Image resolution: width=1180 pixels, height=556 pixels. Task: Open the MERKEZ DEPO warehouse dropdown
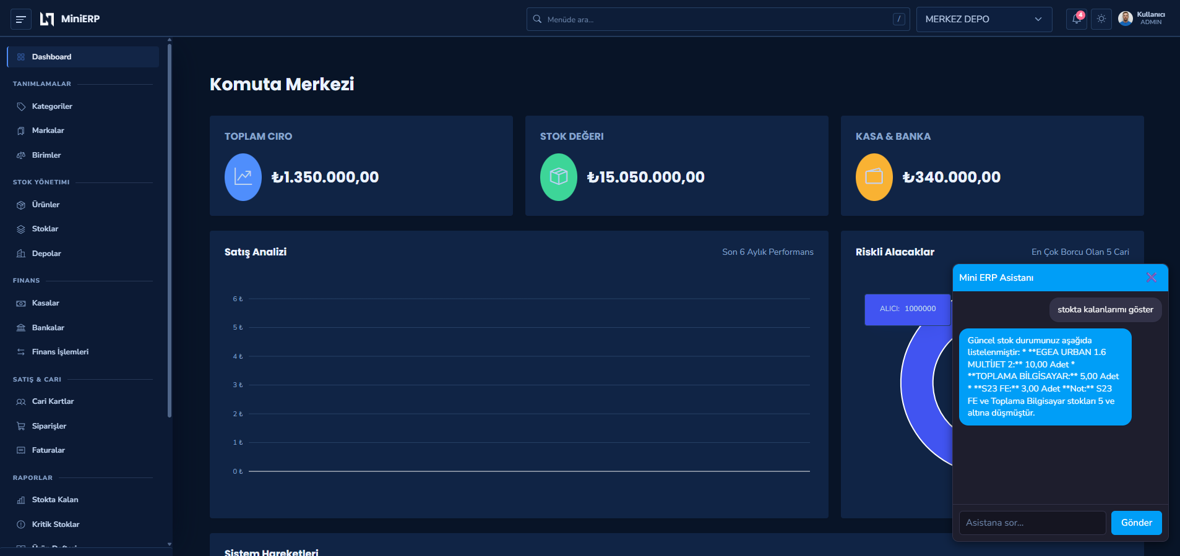coord(984,19)
